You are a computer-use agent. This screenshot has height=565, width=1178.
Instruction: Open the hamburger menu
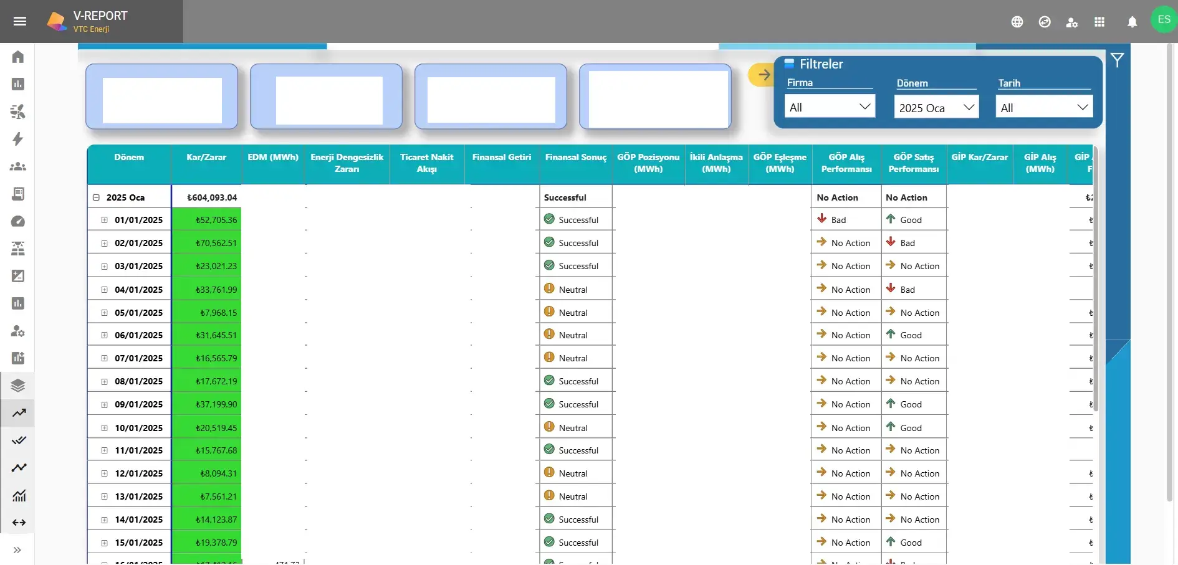[19, 21]
